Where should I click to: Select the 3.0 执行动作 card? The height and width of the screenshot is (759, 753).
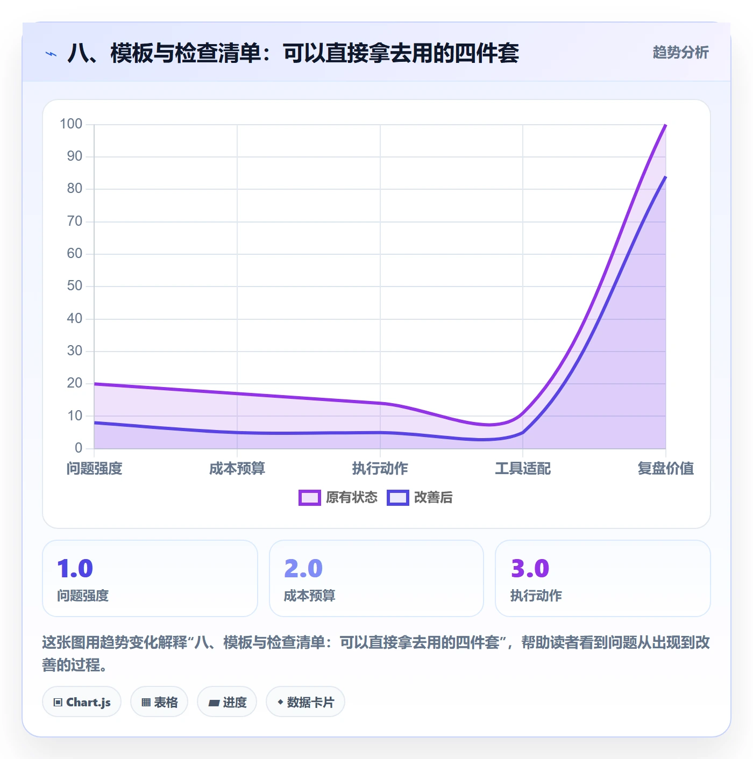602,578
